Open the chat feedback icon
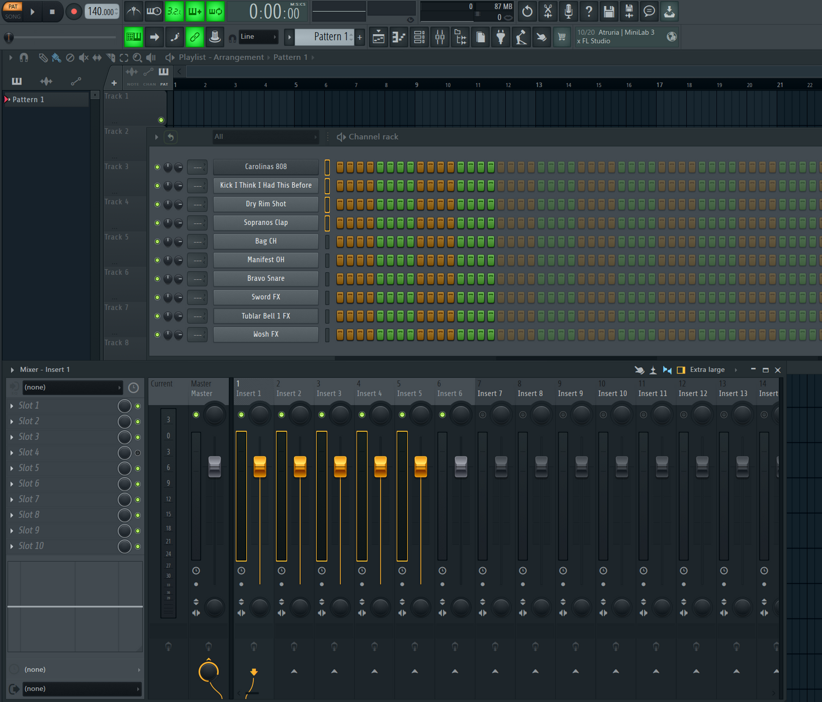This screenshot has width=822, height=702. [x=649, y=11]
